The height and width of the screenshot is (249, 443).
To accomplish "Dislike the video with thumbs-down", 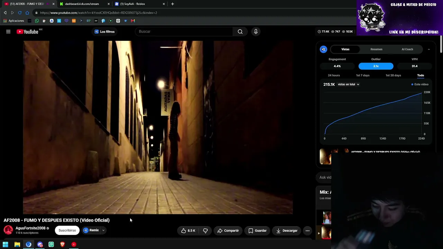I will (205, 231).
